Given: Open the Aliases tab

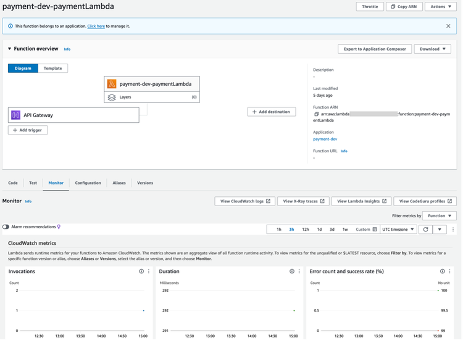Looking at the screenshot, I should point(119,183).
